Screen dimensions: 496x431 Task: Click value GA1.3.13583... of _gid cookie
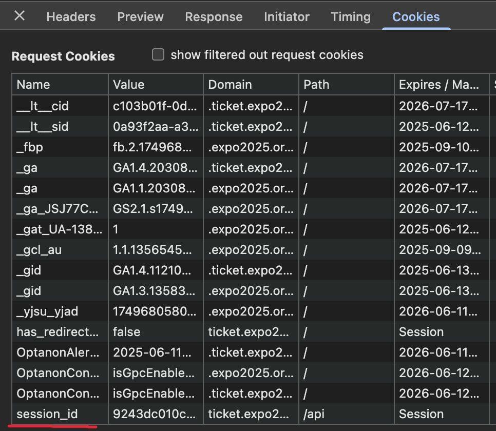[154, 291]
